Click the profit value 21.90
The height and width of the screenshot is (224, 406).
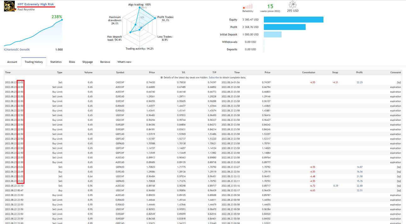point(359,176)
